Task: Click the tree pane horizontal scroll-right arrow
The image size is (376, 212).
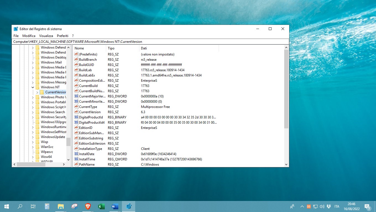Action: coord(64,165)
